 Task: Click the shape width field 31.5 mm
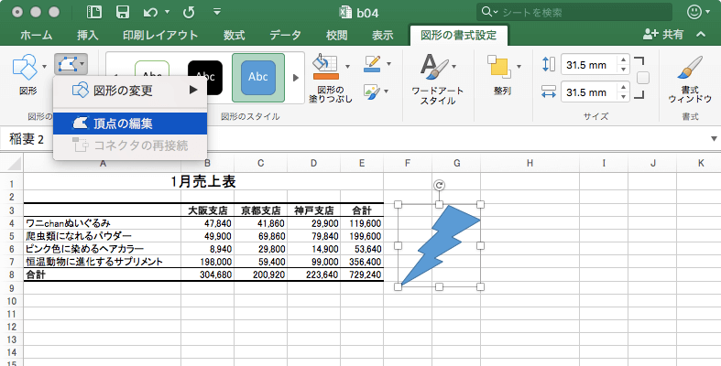[590, 92]
